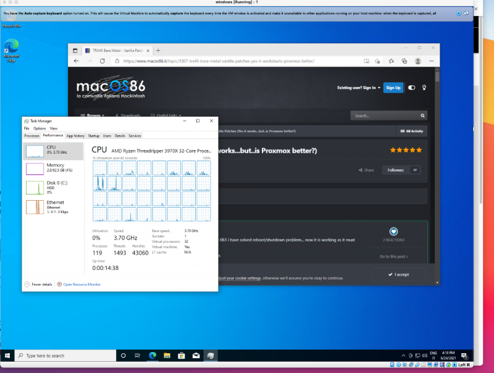The height and width of the screenshot is (373, 494).
Task: Open Microsoft Store from taskbar
Action: 181,355
